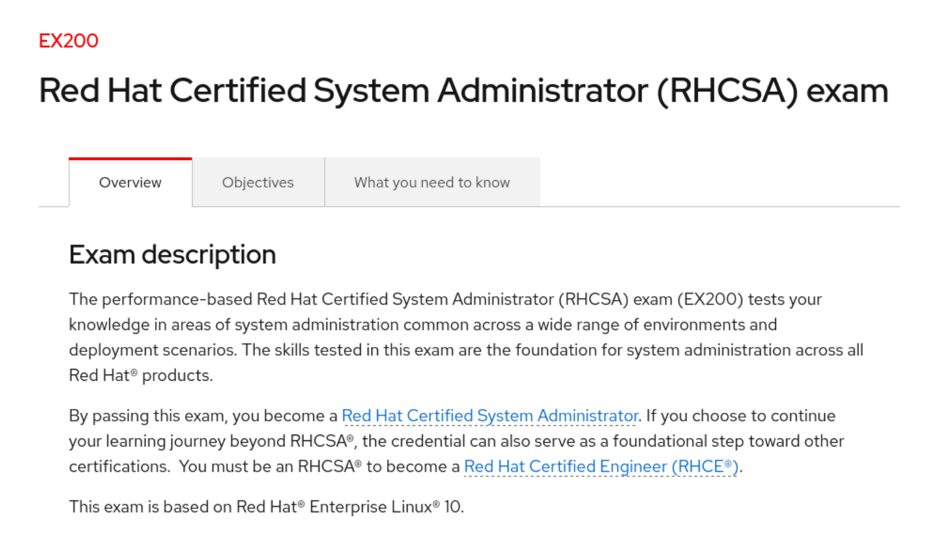Screen dimensions: 926x534
Task: Click the sentence about Enterprise Linux 10
Action: [x=266, y=506]
